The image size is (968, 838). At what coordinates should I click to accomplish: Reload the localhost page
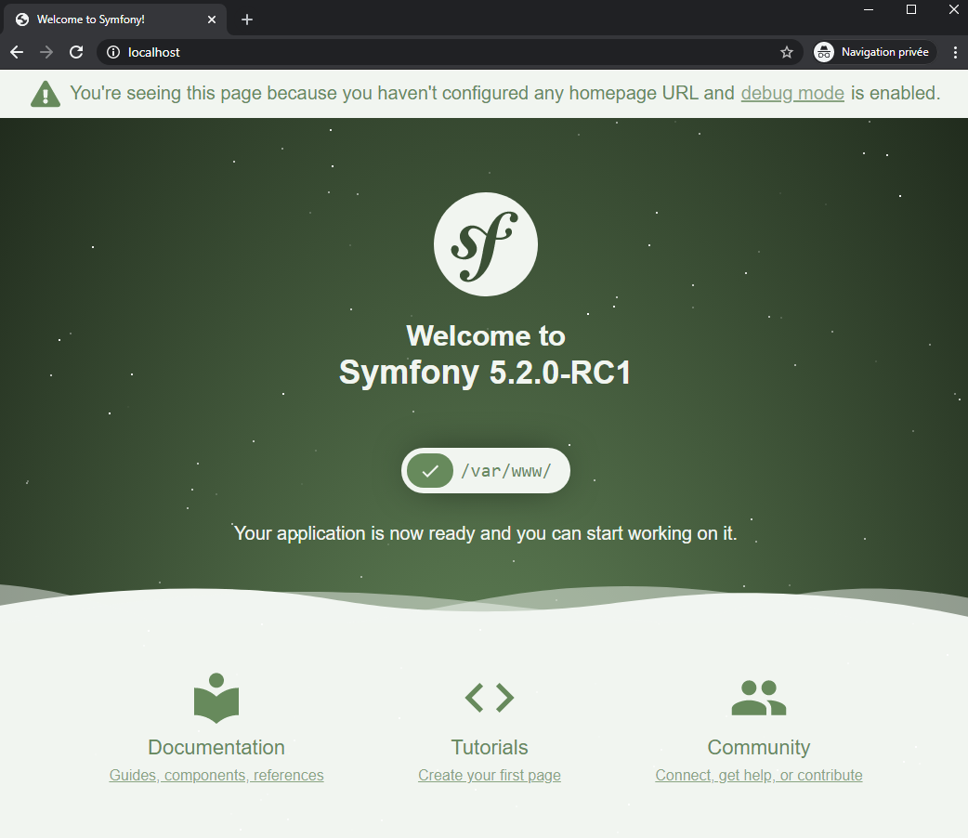(x=76, y=52)
